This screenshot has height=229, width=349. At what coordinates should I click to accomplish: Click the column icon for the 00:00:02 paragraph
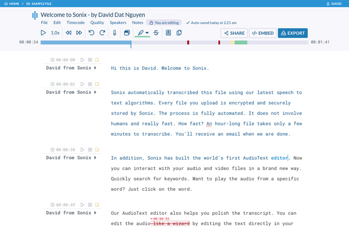pyautogui.click(x=90, y=84)
